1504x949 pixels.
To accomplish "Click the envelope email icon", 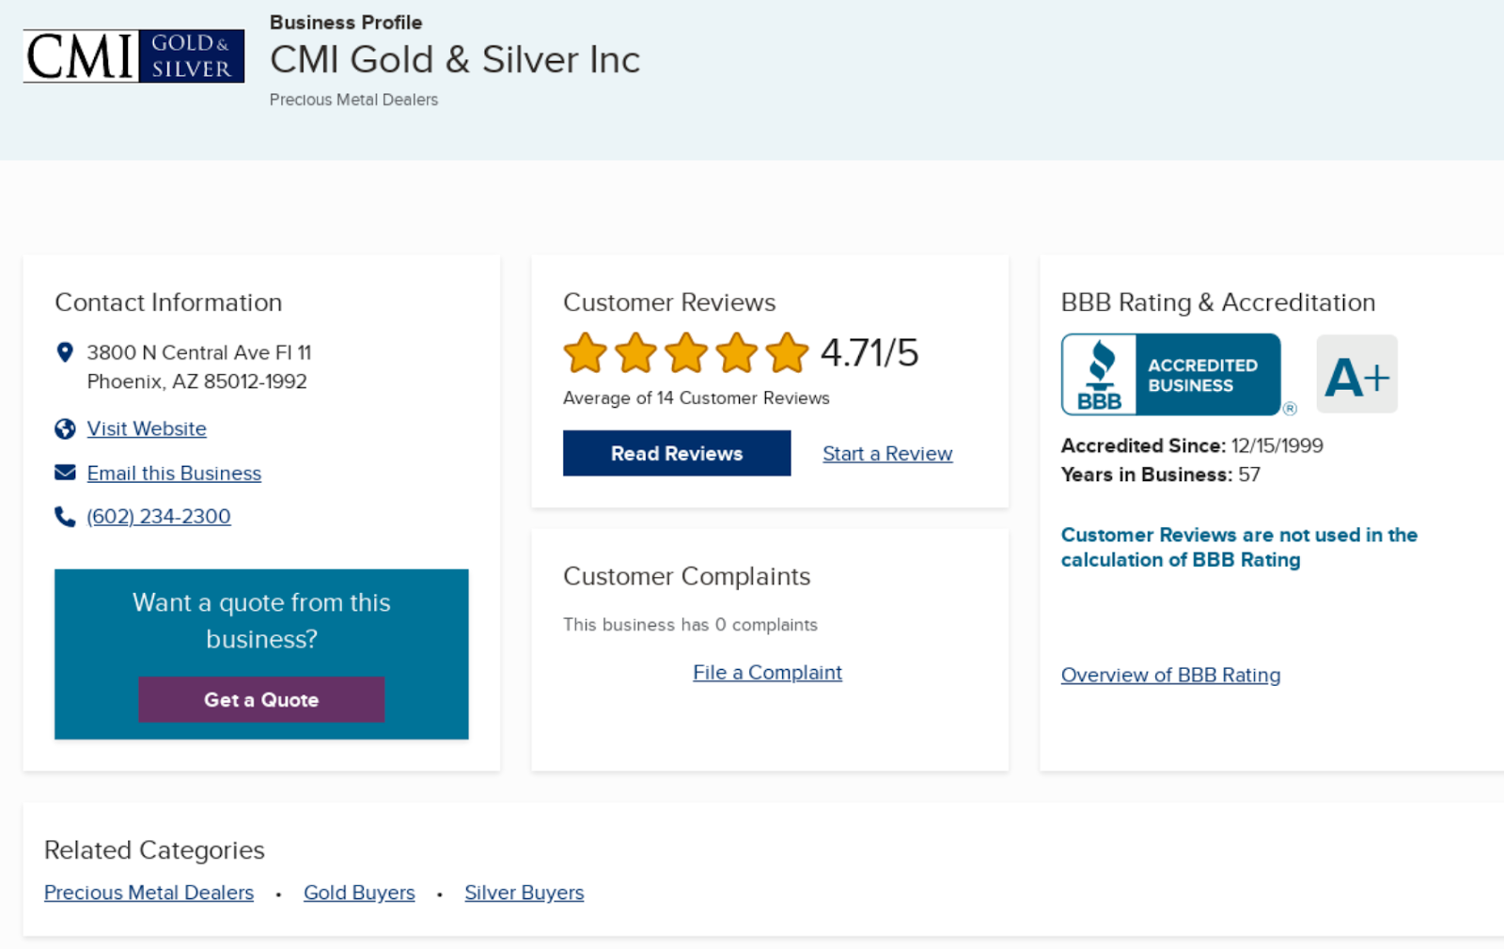I will pos(65,473).
